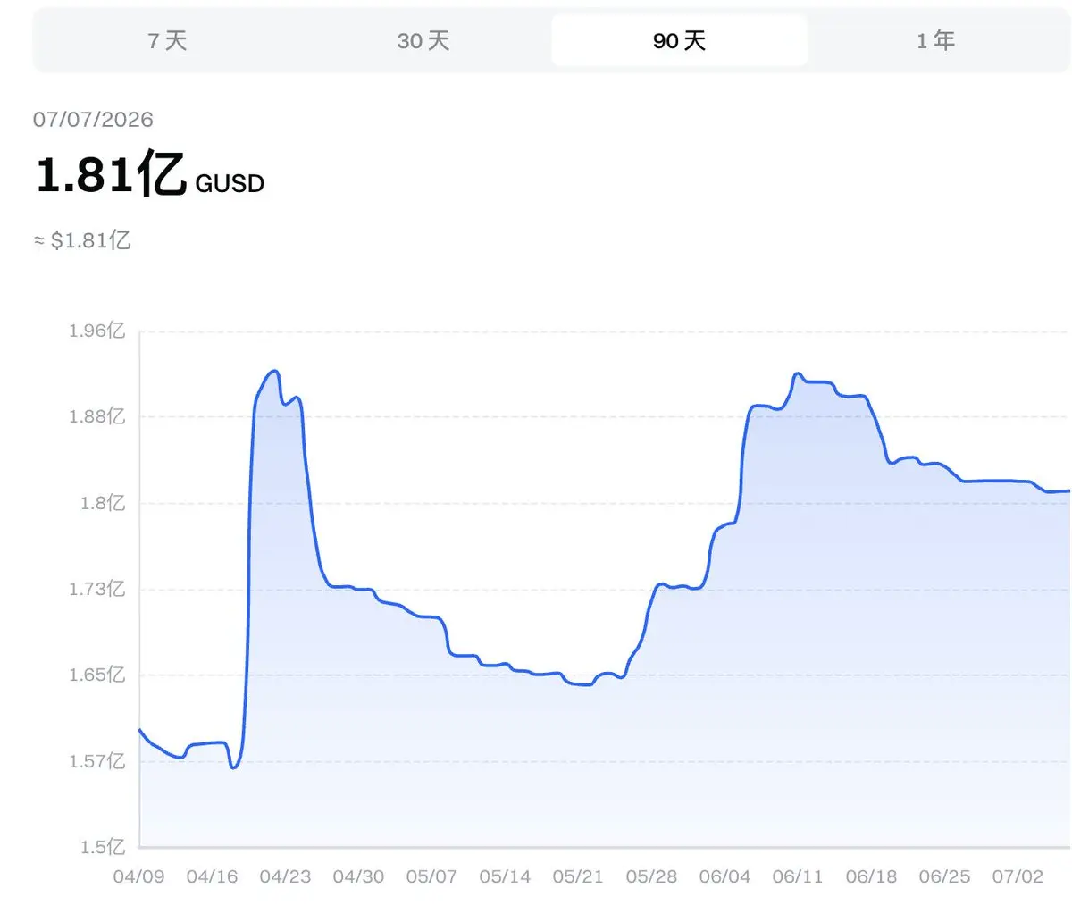Viewport: 1072px width, 922px height.
Task: Click the 1.96亿 y-axis label
Action: pyautogui.click(x=97, y=331)
